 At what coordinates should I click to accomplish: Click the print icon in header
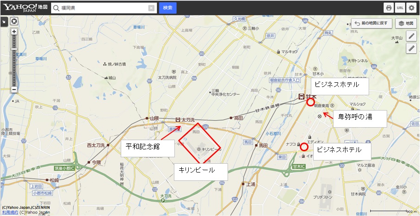[389, 8]
